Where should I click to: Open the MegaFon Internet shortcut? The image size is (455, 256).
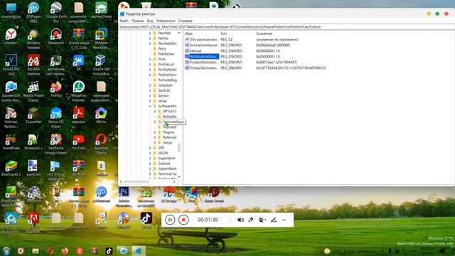coord(79,92)
